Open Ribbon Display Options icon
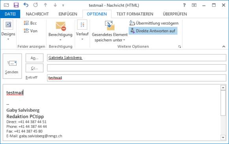The height and width of the screenshot is (144, 229). click(x=194, y=5)
